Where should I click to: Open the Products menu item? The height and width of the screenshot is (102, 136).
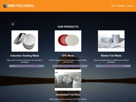[x=121, y=6]
